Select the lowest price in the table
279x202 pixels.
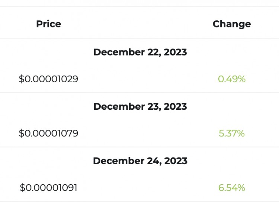pyautogui.click(x=48, y=79)
